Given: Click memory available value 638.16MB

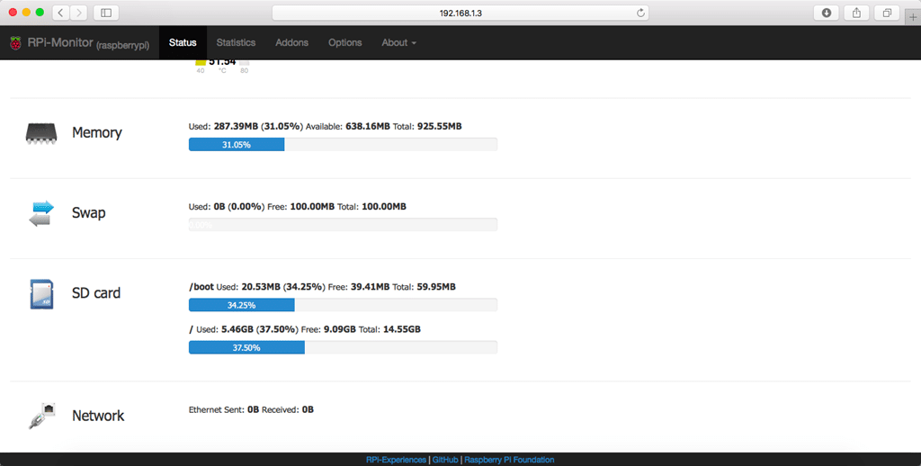Looking at the screenshot, I should [368, 126].
